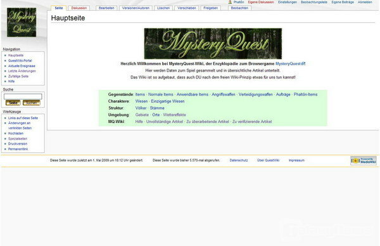Open Völker link
380x246 pixels.
pyautogui.click(x=141, y=108)
